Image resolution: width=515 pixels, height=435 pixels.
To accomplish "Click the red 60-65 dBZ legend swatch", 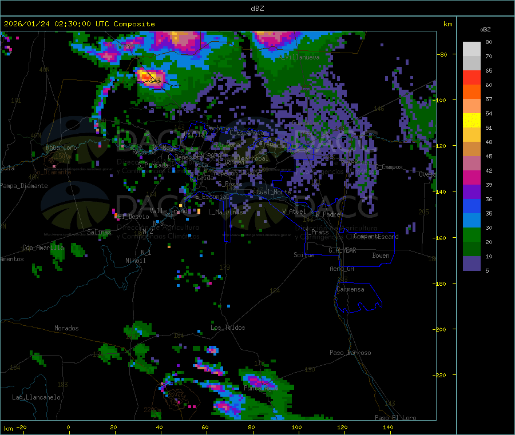I will 472,77.
